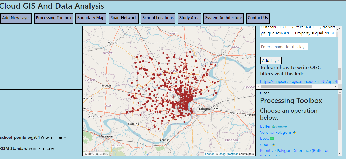Viewport: 346px width, 159px height.
Task: Download the school_points_wgs84 layer
Action: pyautogui.click(x=65, y=138)
